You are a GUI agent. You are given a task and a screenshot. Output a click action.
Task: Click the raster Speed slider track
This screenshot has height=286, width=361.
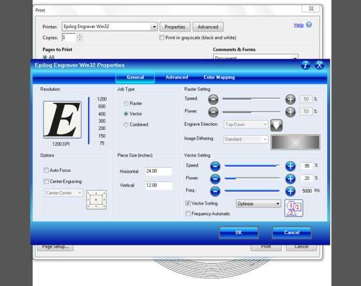pyautogui.click(x=251, y=98)
